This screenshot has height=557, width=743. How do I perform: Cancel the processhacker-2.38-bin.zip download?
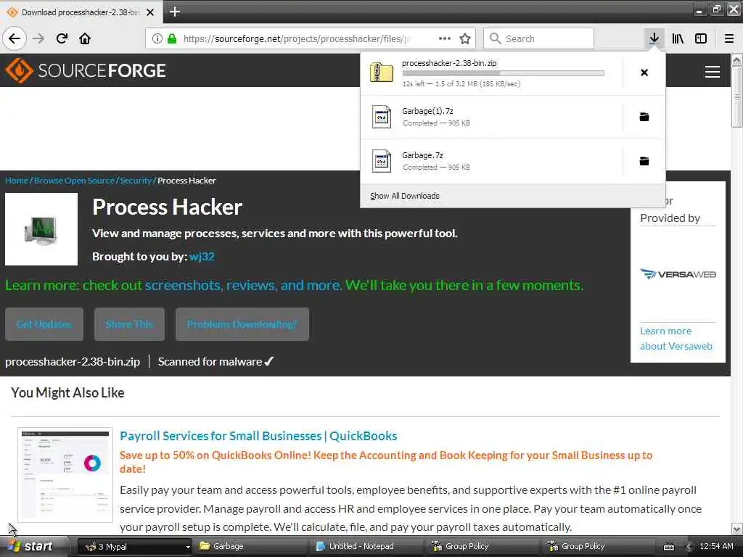[x=644, y=73]
